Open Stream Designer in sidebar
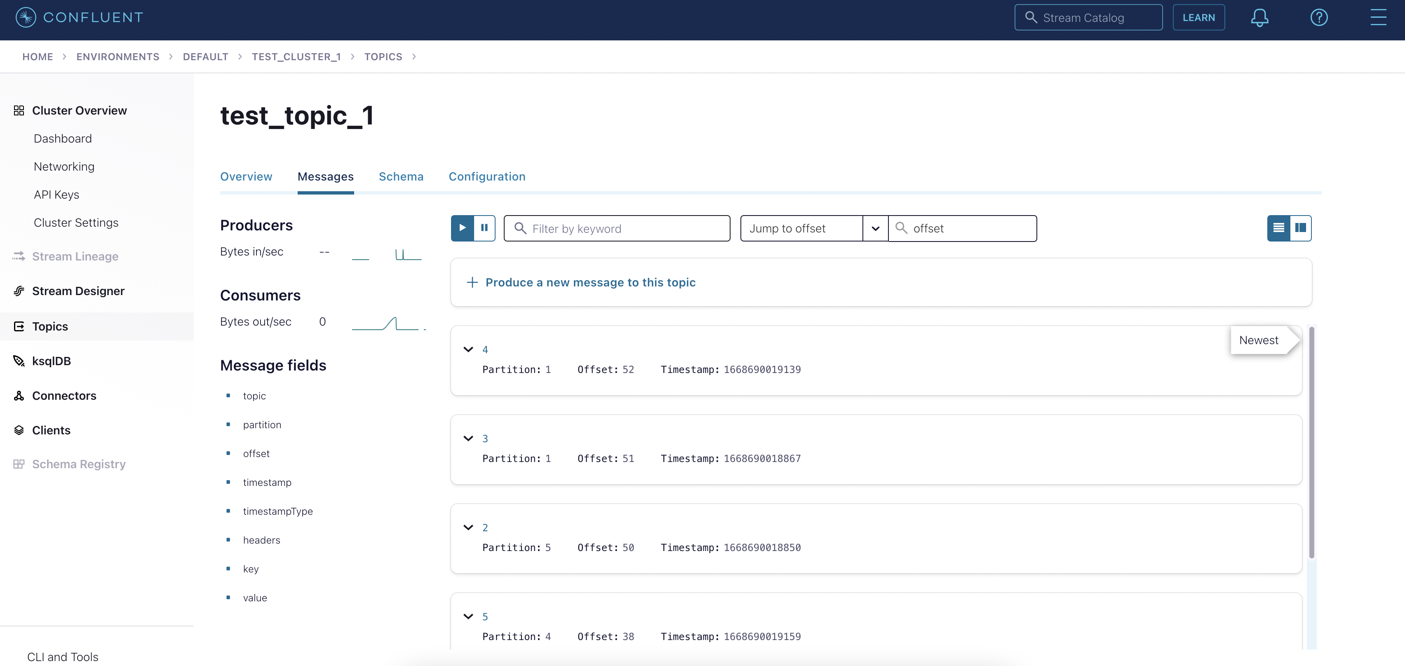This screenshot has width=1405, height=666. pyautogui.click(x=78, y=291)
